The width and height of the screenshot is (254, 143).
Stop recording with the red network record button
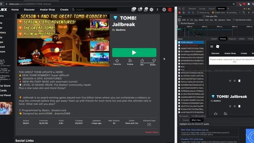click(x=179, y=12)
